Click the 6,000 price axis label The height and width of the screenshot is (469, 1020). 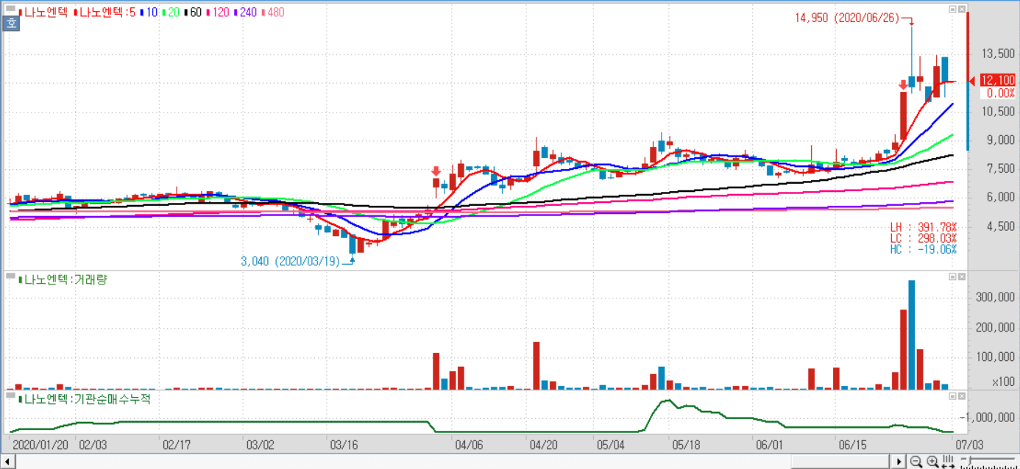tap(1000, 197)
